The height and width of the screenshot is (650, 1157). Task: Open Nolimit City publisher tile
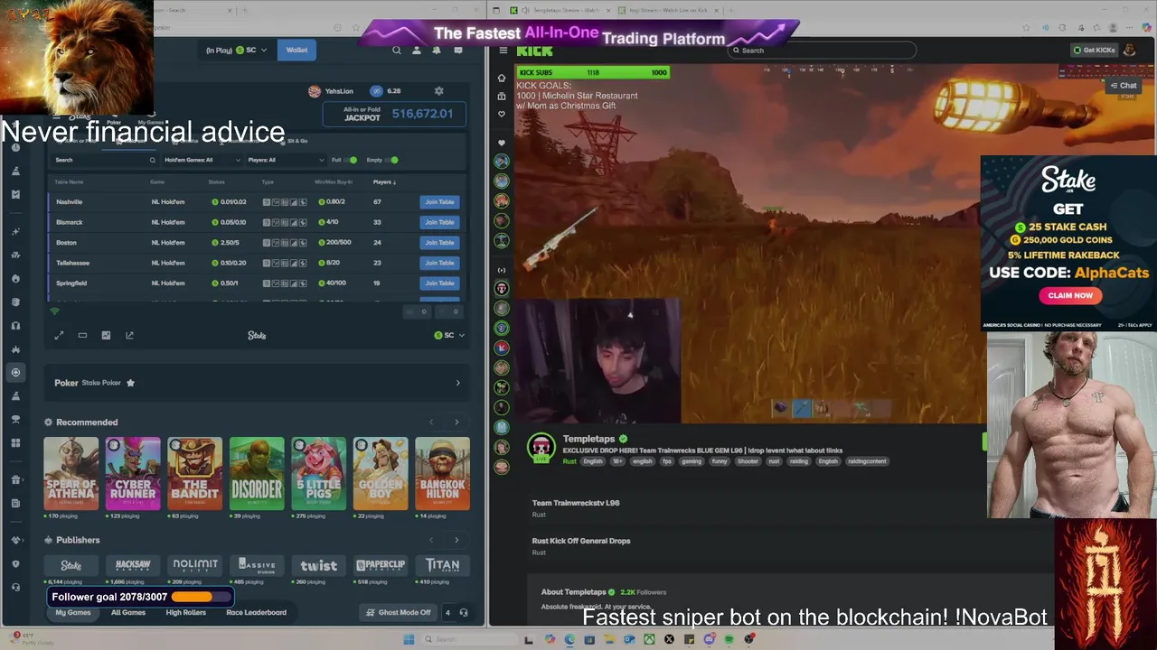coord(195,565)
